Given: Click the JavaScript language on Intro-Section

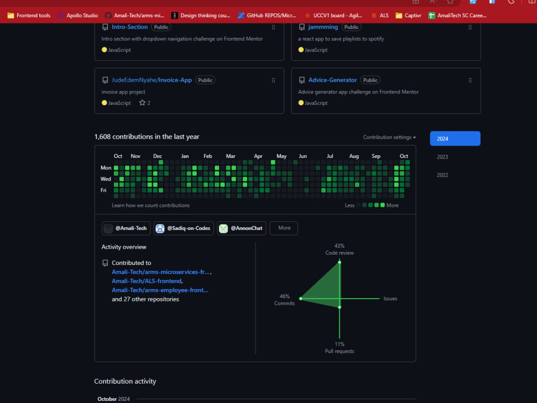Looking at the screenshot, I should tap(116, 49).
